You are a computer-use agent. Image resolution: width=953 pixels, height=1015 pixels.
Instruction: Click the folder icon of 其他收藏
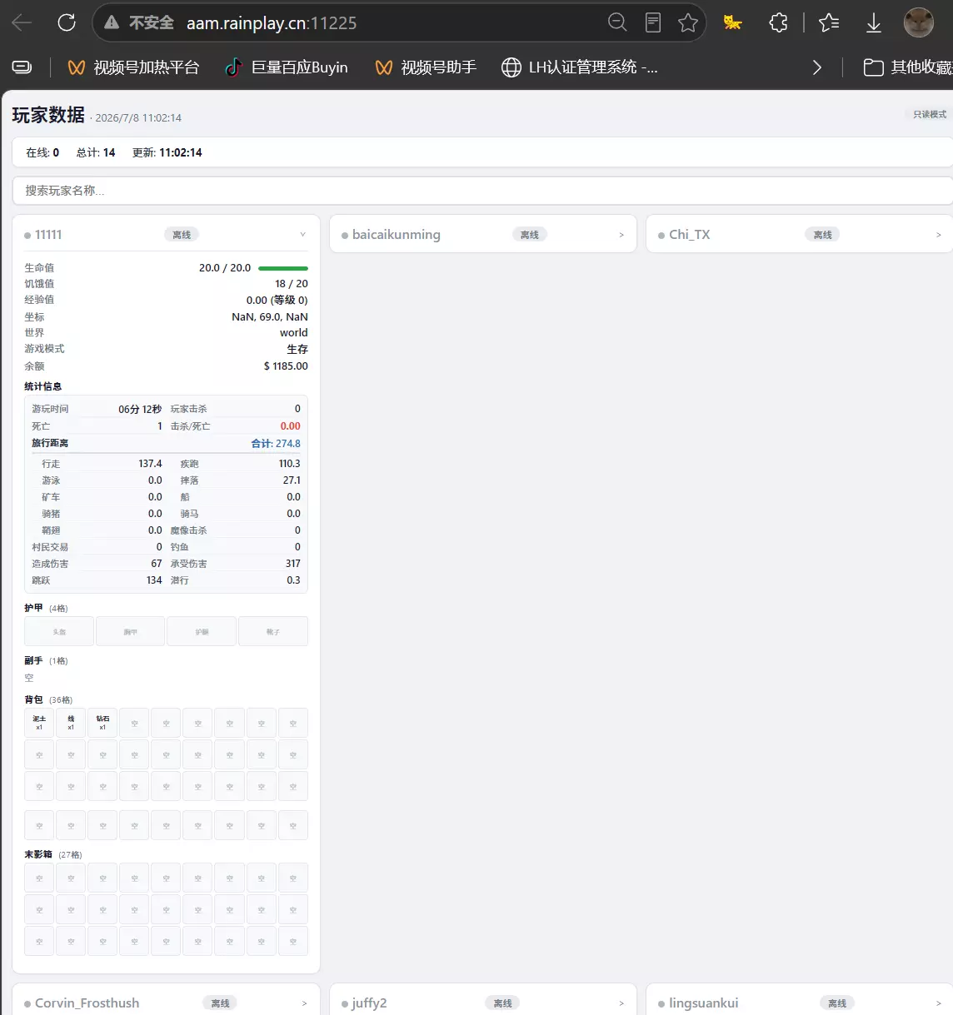tap(873, 67)
